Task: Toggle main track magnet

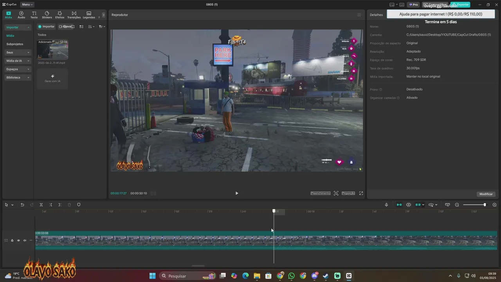Action: pos(399,205)
